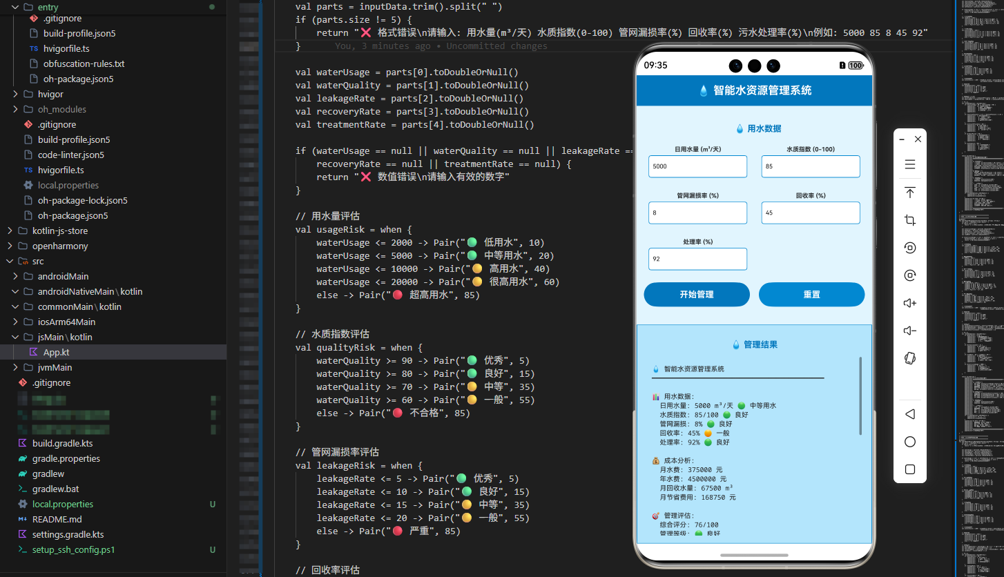The height and width of the screenshot is (577, 1004).
Task: Click the 日用水量 input field showing 5000
Action: pos(698,166)
